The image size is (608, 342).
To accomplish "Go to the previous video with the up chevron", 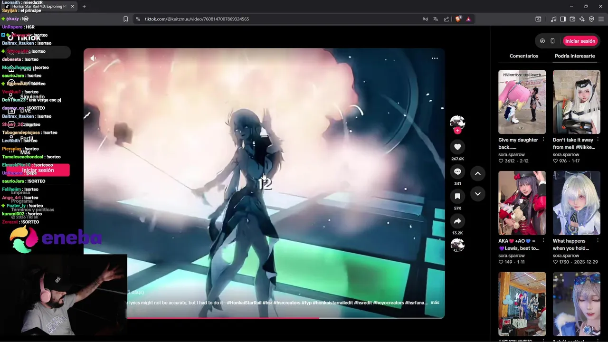I will pos(478,173).
